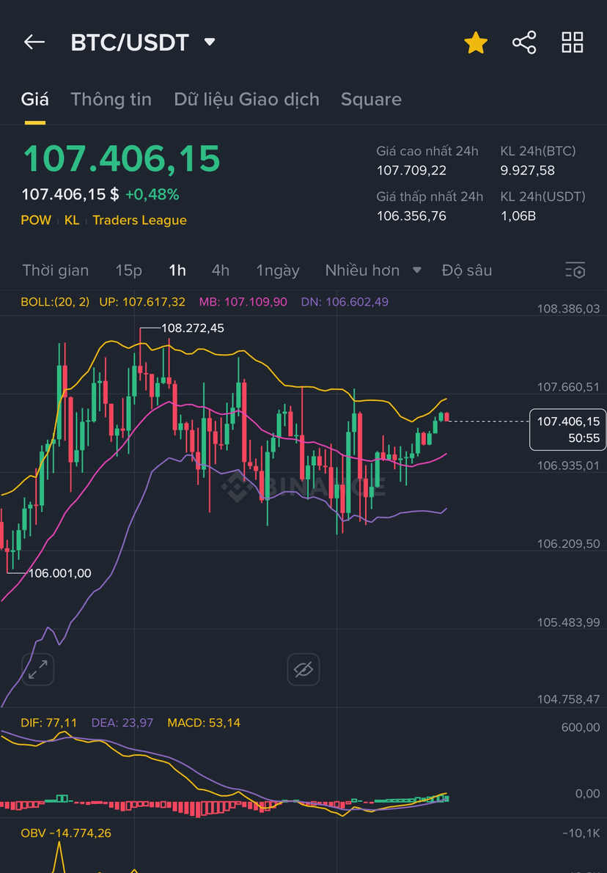
Task: Tap the 24h high value 107.709,22
Action: tap(411, 170)
